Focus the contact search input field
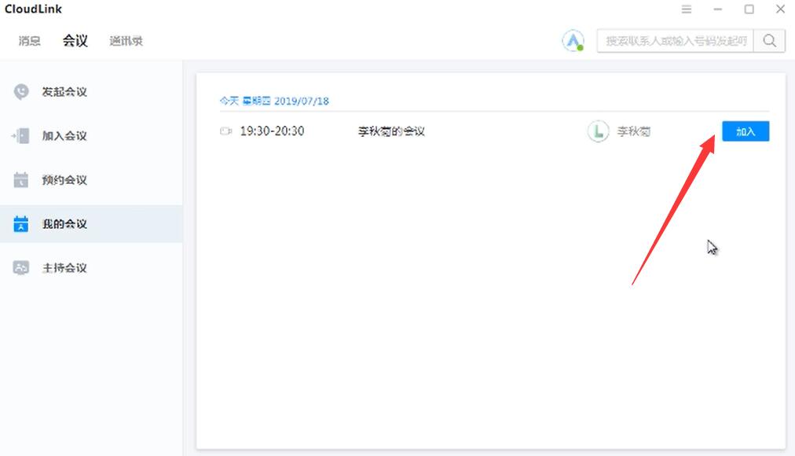795x456 pixels. pyautogui.click(x=676, y=41)
